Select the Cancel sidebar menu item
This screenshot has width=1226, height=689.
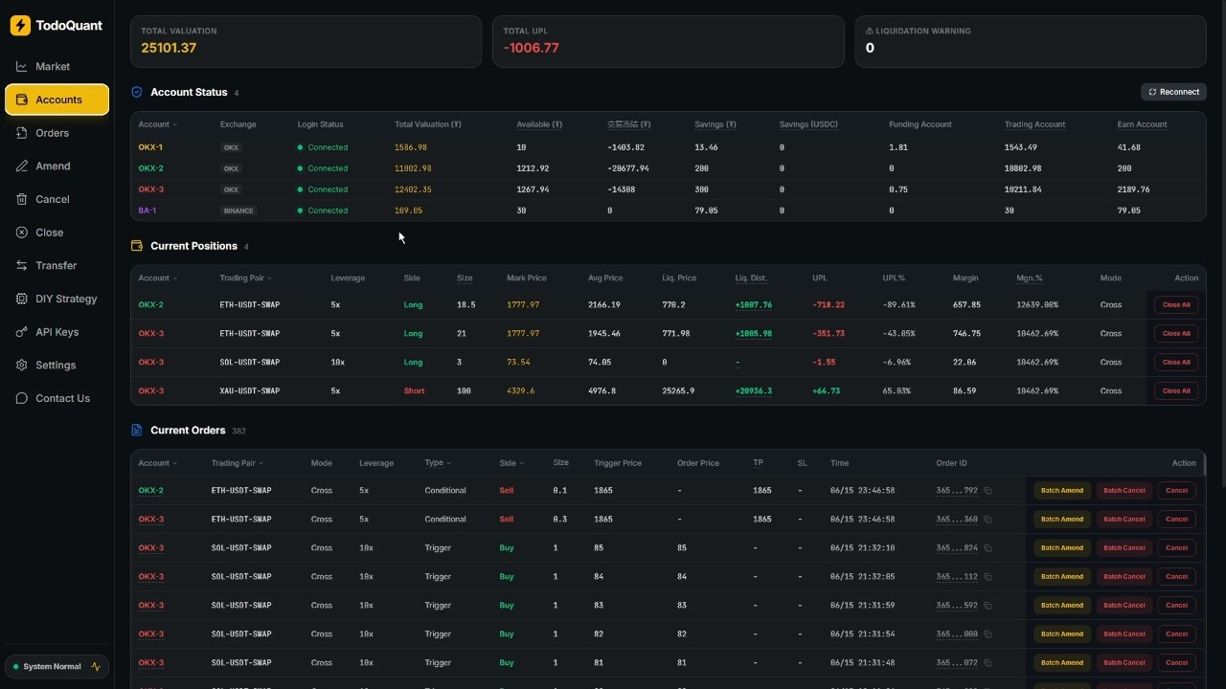click(x=57, y=200)
